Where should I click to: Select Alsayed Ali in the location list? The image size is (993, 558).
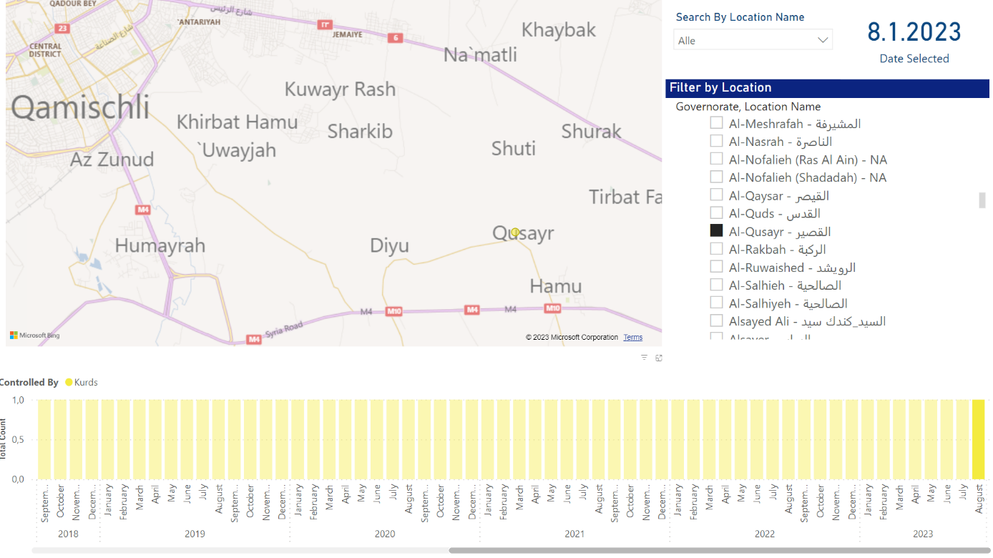807,321
